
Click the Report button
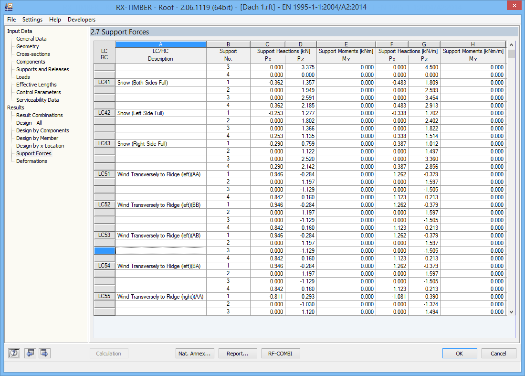tap(237, 354)
